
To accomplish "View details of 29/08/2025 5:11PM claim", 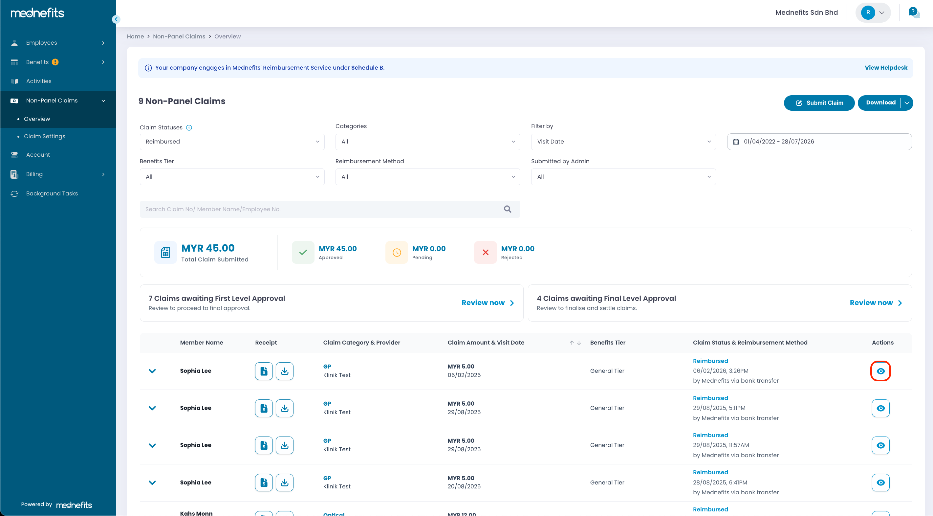I will [x=880, y=408].
